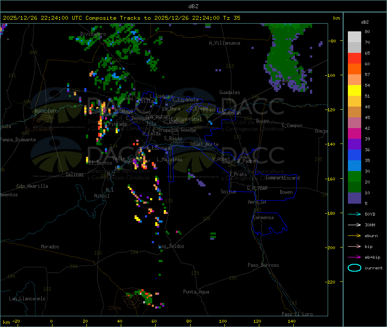
Task: Select the blue 35 dBZ color swatch
Action: (x=354, y=155)
